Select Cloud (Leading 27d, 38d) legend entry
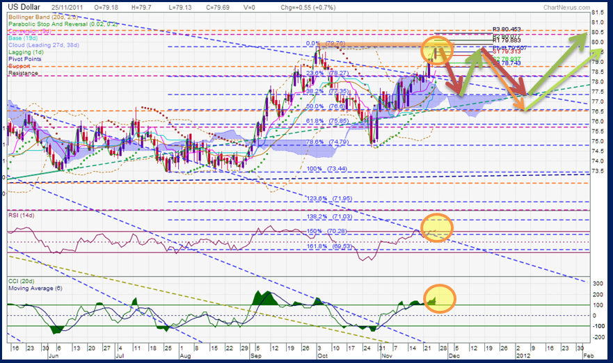The width and height of the screenshot is (613, 363). pos(44,45)
